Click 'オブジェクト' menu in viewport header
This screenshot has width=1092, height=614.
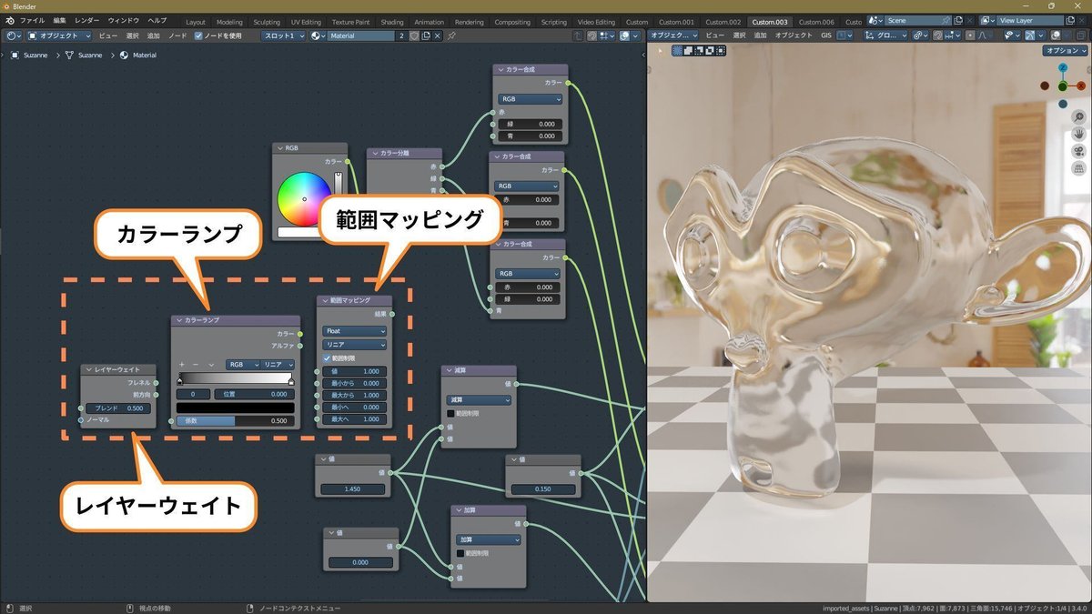click(795, 35)
